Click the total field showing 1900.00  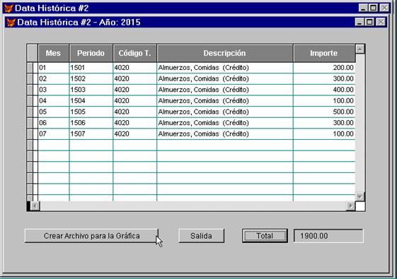click(x=328, y=236)
